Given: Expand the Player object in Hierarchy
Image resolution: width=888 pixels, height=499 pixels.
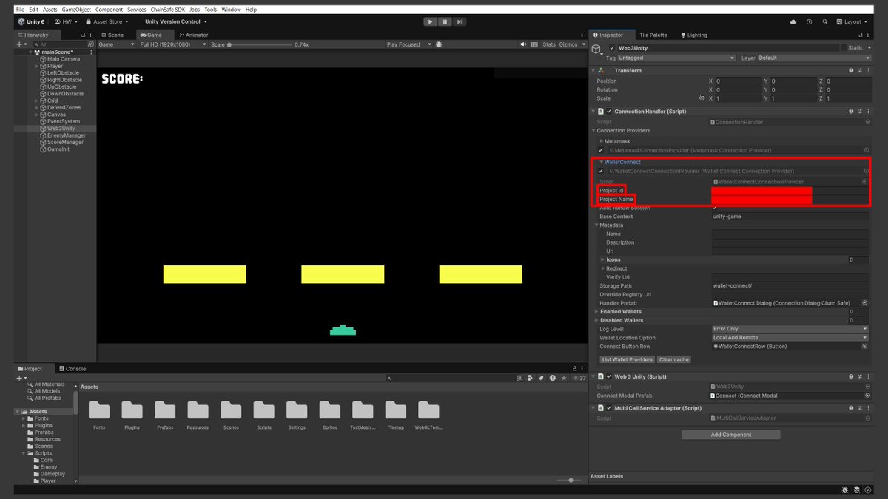Looking at the screenshot, I should (36, 66).
